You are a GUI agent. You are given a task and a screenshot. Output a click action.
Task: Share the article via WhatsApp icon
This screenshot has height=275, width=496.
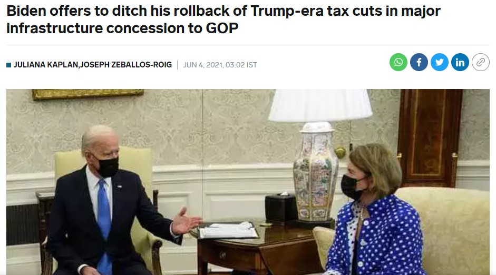click(398, 62)
